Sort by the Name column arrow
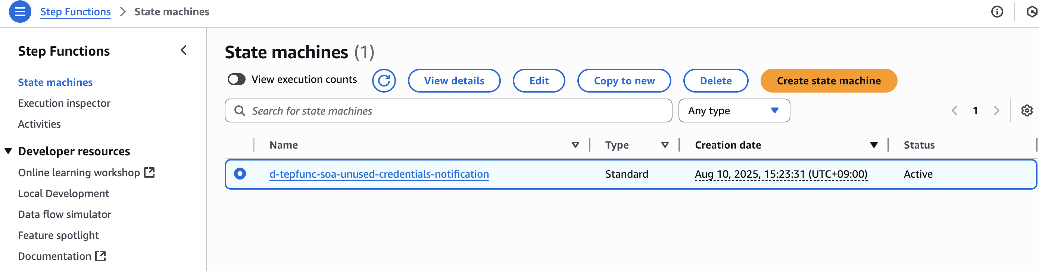 click(575, 145)
